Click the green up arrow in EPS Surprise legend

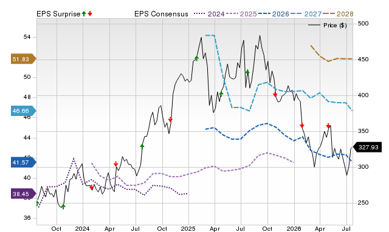(84, 14)
